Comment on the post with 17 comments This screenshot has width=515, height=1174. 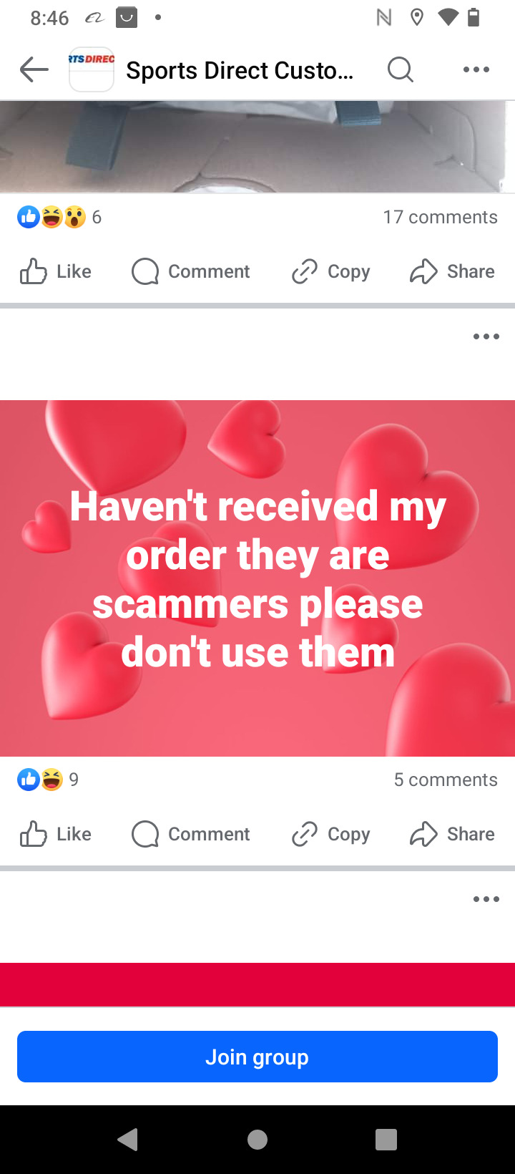pos(191,272)
